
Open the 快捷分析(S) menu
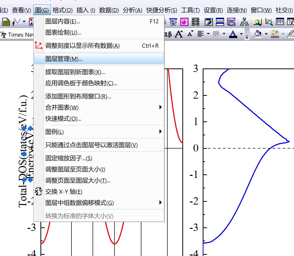pyautogui.click(x=161, y=10)
